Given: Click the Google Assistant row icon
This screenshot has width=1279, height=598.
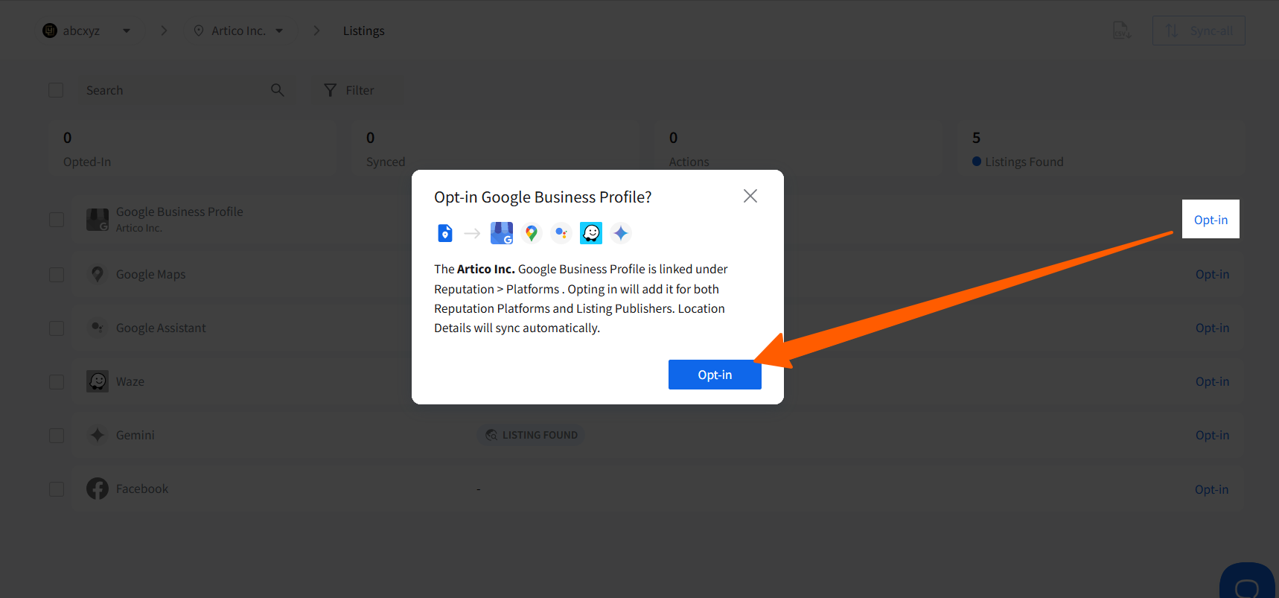Looking at the screenshot, I should coord(98,328).
